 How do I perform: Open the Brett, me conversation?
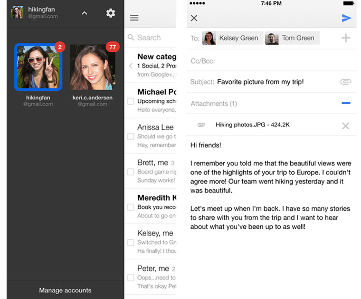tap(151, 171)
